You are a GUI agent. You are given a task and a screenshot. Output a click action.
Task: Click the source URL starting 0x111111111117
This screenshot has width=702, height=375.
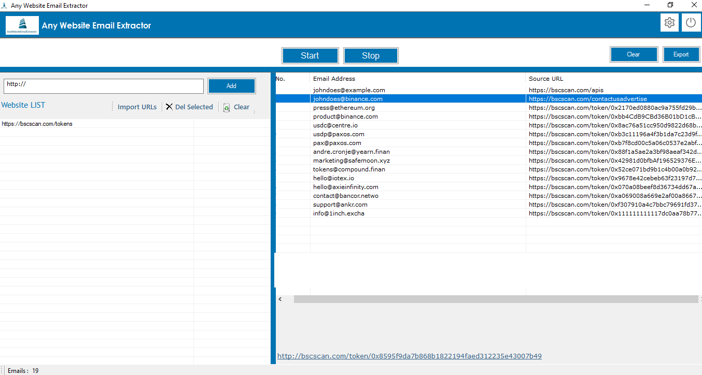[x=615, y=213]
